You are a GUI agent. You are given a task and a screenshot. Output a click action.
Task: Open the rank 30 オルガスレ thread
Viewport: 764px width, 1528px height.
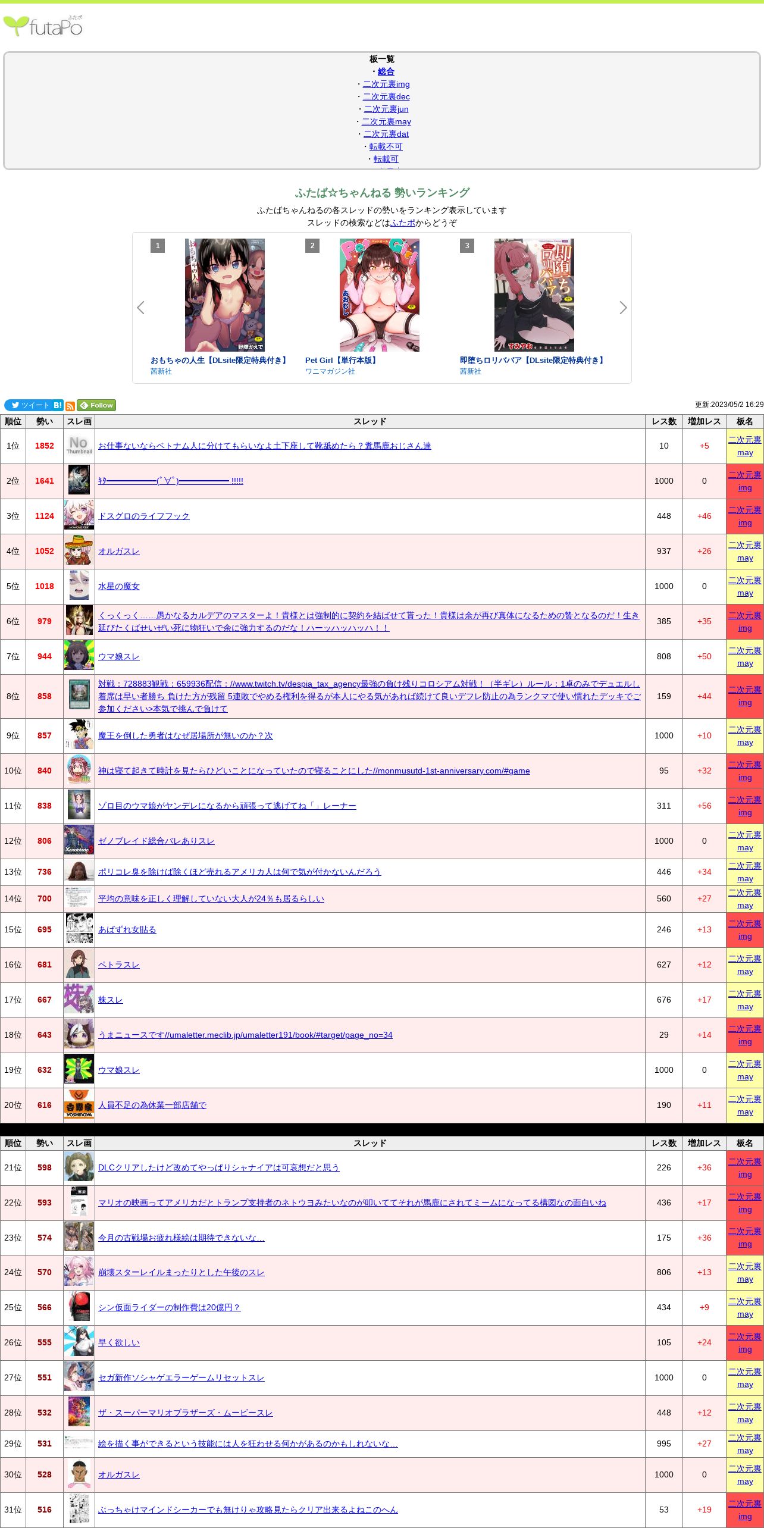(x=119, y=1474)
